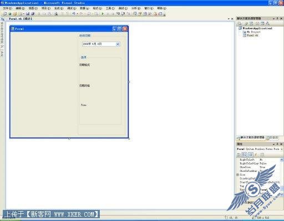Open the Properties object selector dropdown
This screenshot has height=221, width=284.
click(x=282, y=149)
